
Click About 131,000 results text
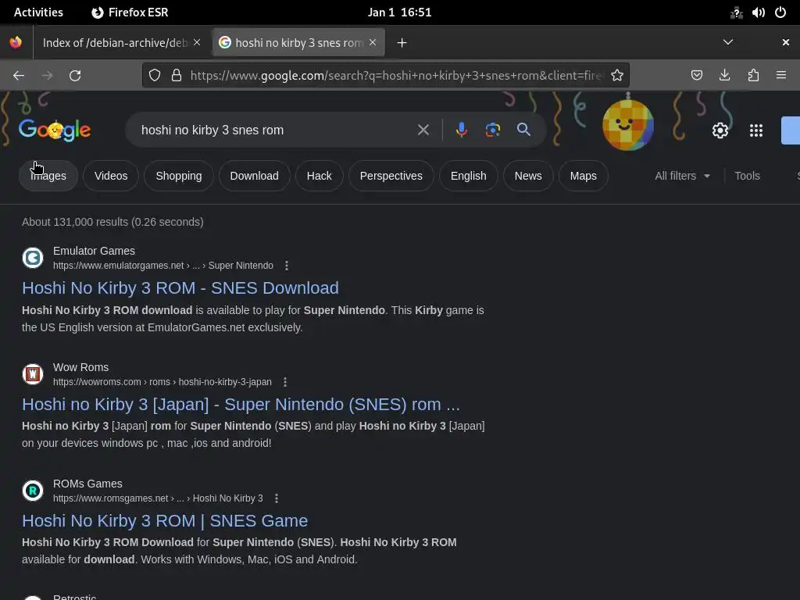[x=112, y=222]
